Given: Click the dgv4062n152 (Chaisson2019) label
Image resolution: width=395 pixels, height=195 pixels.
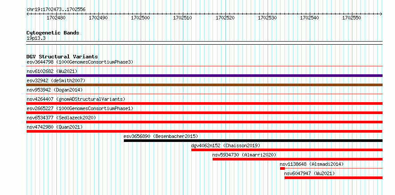Looking at the screenshot, I should pyautogui.click(x=225, y=145).
